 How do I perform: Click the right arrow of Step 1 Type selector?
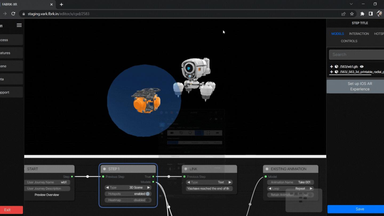[149, 187]
